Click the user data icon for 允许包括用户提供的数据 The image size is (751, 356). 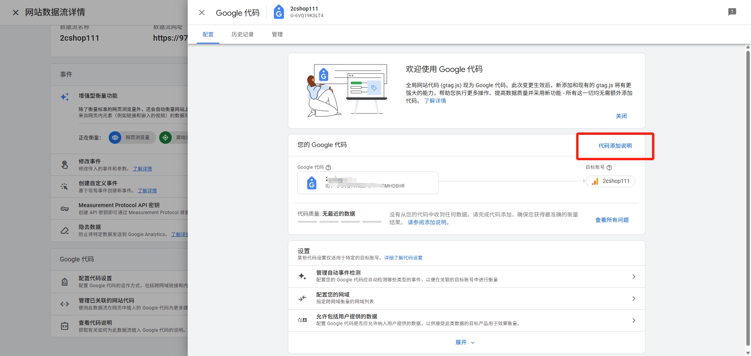(302, 320)
